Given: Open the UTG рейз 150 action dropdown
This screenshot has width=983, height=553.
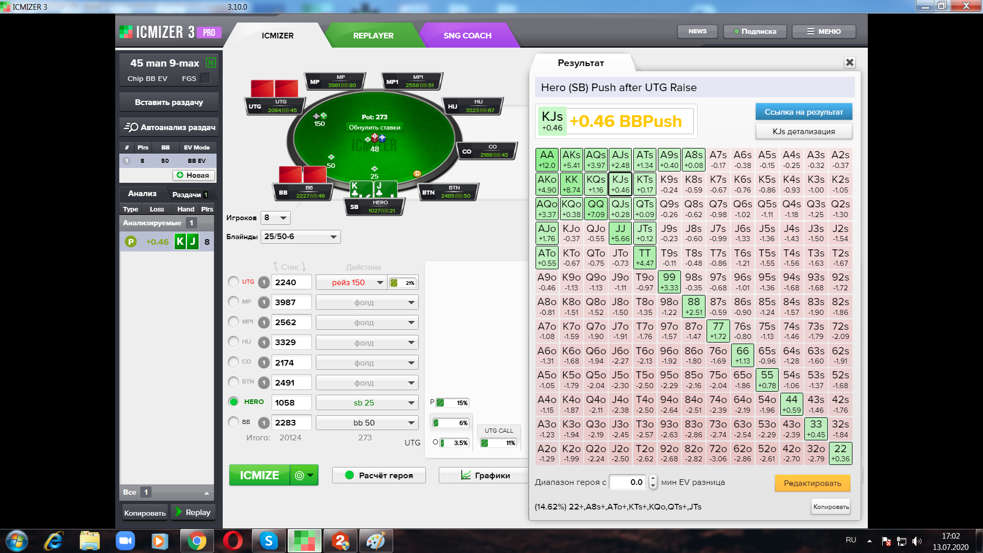Looking at the screenshot, I should [351, 283].
